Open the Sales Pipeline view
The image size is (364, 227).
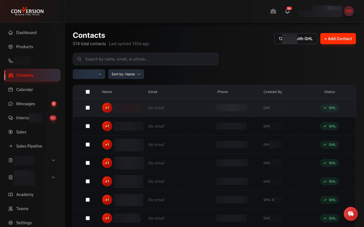point(29,146)
